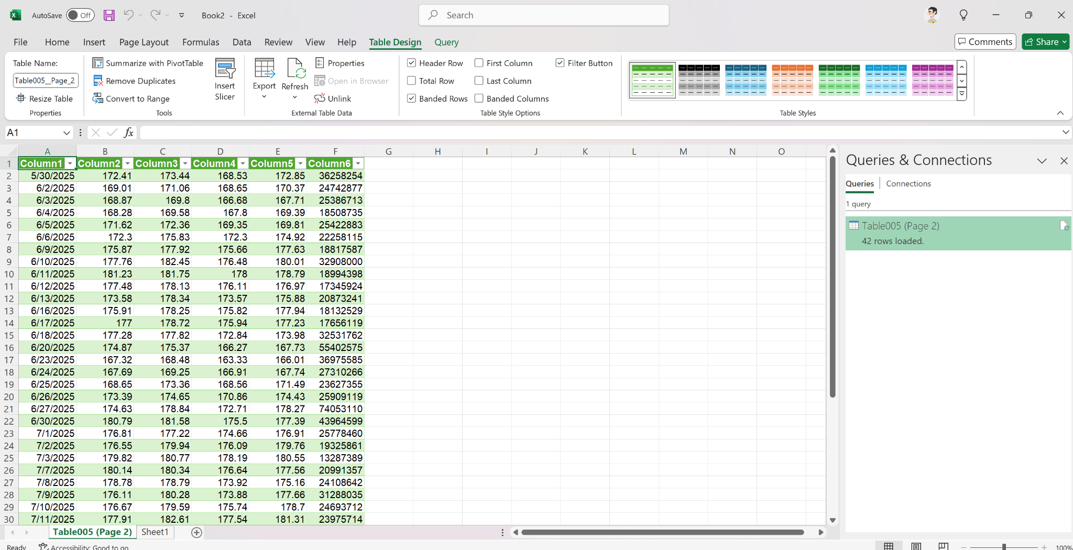Image resolution: width=1073 pixels, height=550 pixels.
Task: Open Column6 filter dropdown
Action: tap(358, 163)
